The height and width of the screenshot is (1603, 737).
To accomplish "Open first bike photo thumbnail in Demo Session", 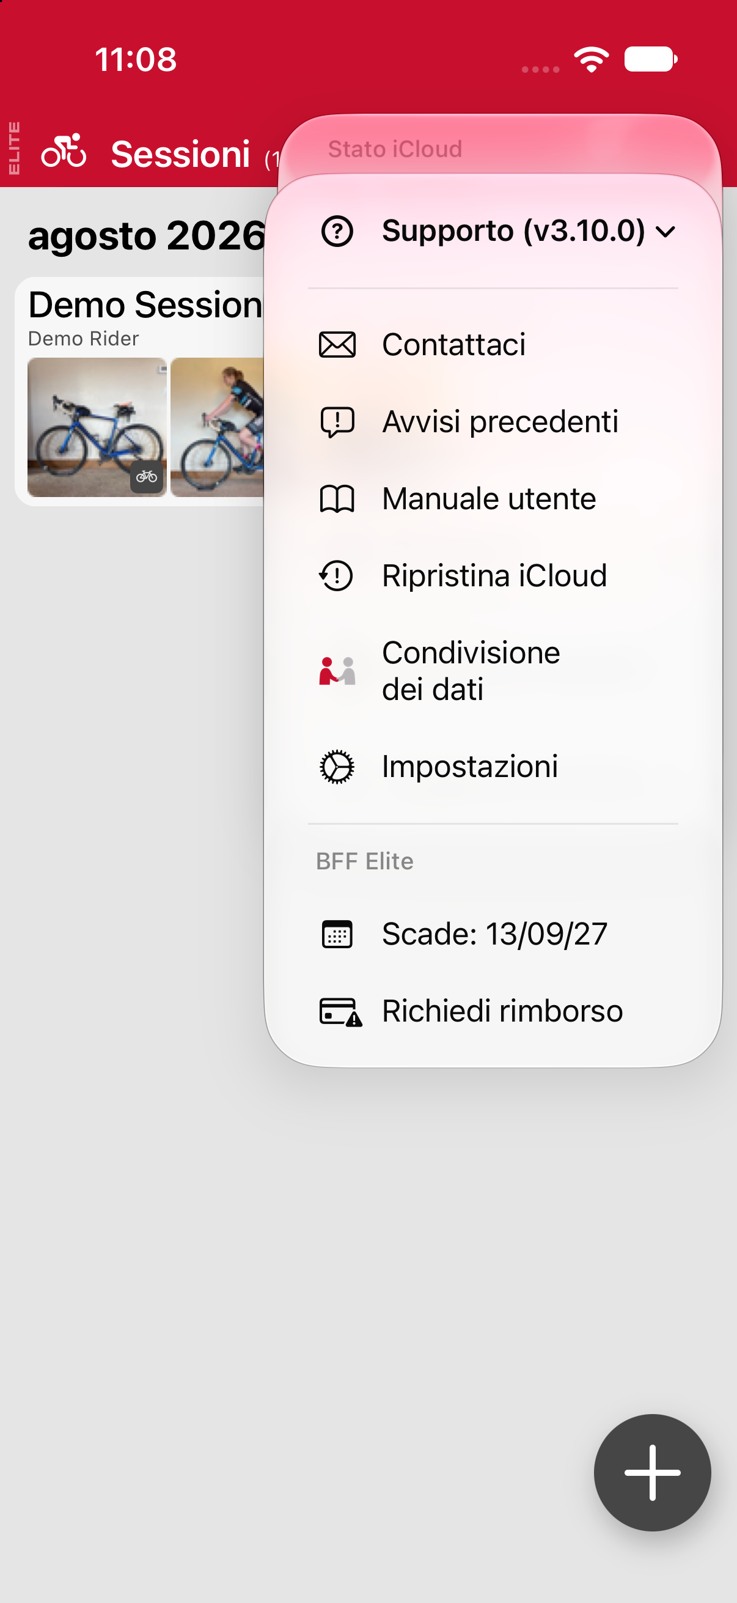I will [97, 427].
